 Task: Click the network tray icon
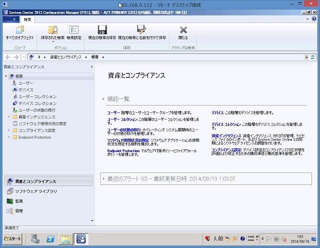[276, 239]
